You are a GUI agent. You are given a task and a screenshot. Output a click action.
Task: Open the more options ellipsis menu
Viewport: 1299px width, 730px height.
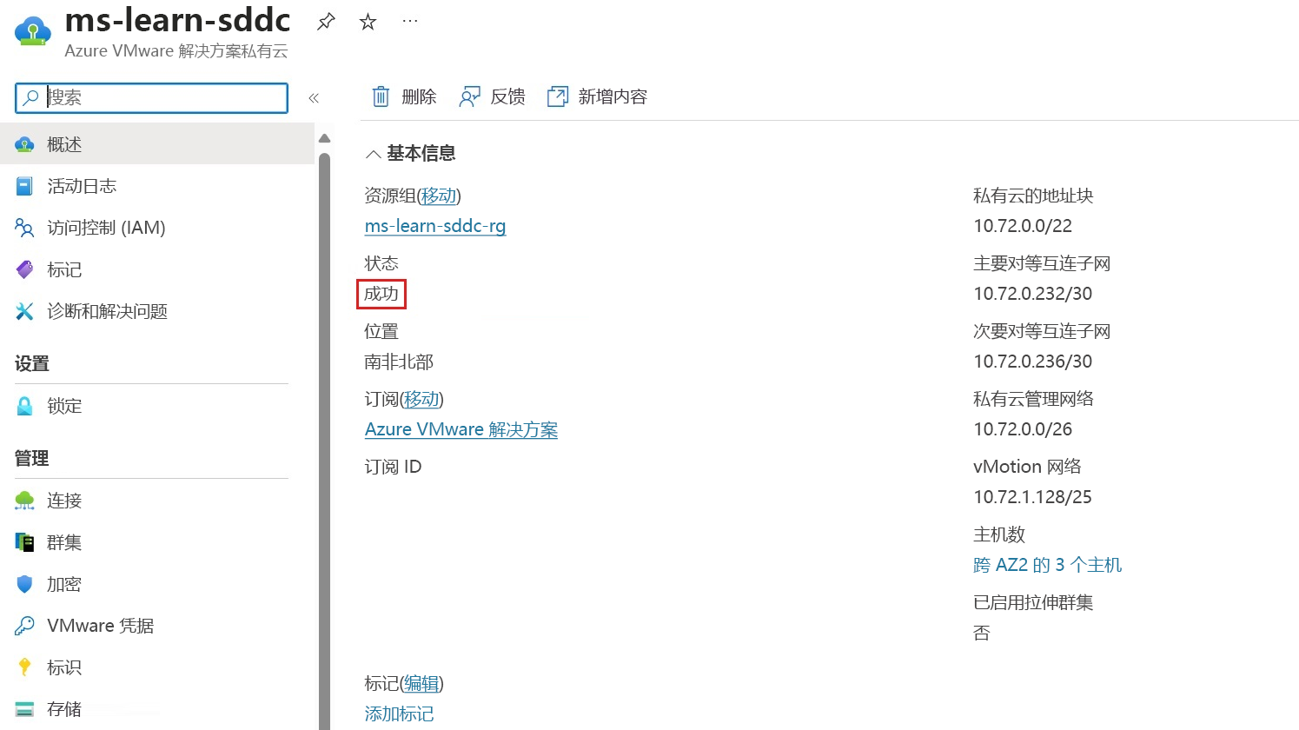click(x=410, y=21)
